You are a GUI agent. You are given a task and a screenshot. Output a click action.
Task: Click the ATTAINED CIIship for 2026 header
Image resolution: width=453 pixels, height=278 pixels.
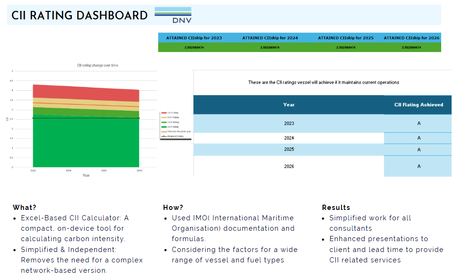[x=411, y=38]
